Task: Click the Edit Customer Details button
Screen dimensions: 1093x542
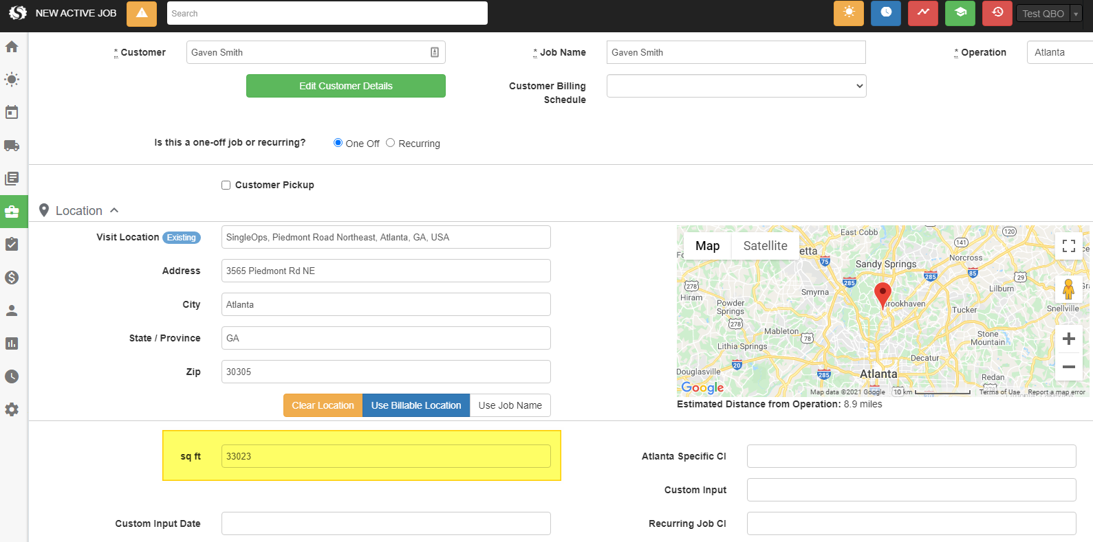Action: coord(346,86)
